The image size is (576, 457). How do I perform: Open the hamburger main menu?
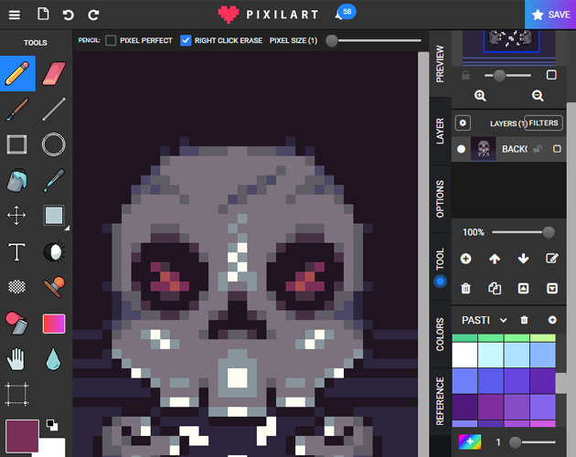coord(16,15)
